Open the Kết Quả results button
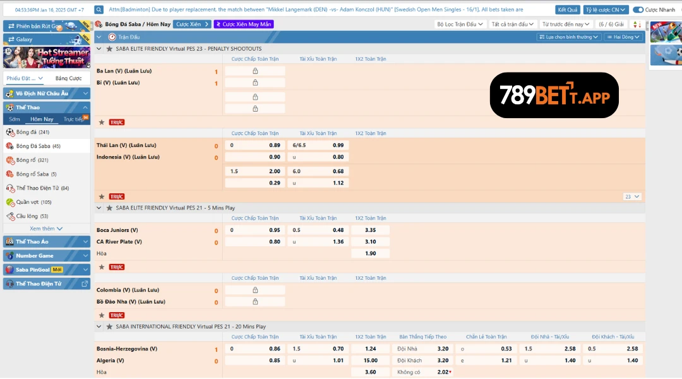Image resolution: width=682 pixels, height=379 pixels. coord(567,9)
